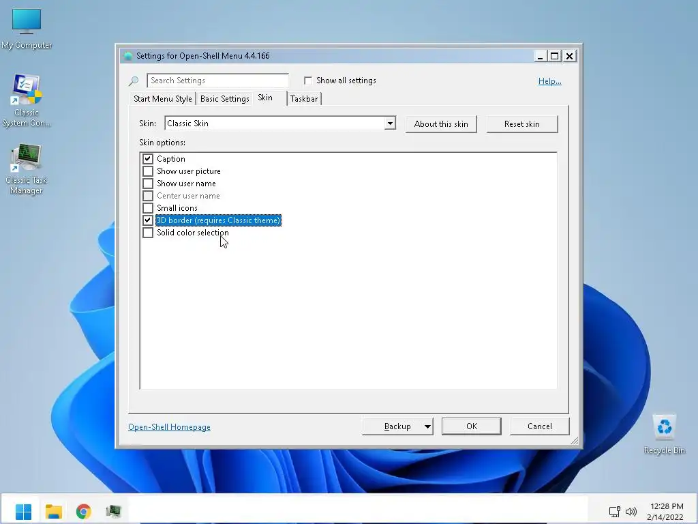Open File Explorer from taskbar

(53, 511)
